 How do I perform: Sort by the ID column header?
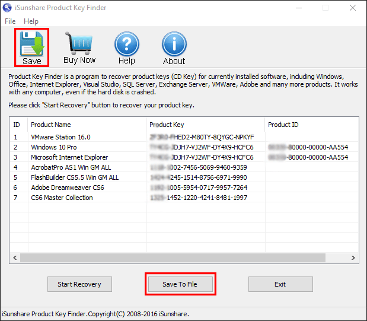[x=18, y=125]
